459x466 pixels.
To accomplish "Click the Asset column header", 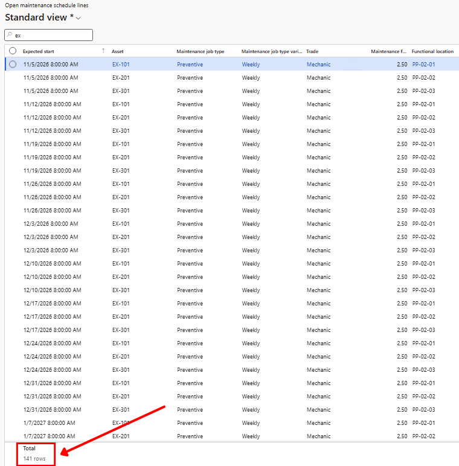I will click(x=117, y=51).
